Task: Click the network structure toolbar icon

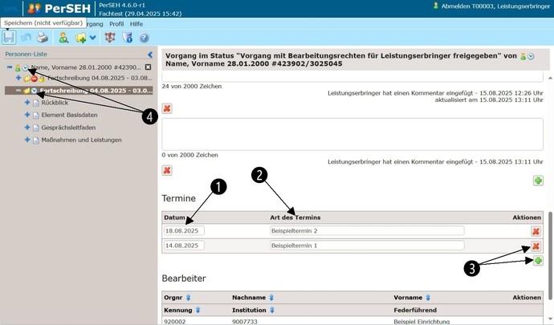Action: pos(110,38)
